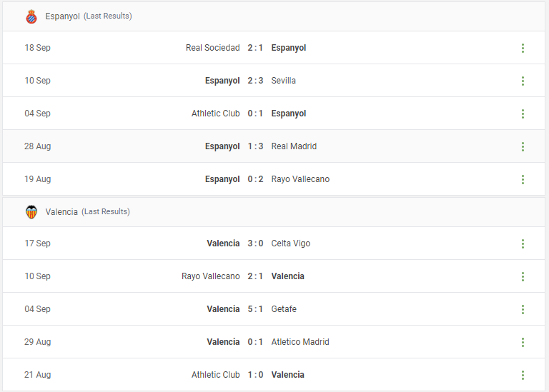Open more options for Valencia vs Atletico Madrid
Image resolution: width=549 pixels, height=392 pixels.
(x=523, y=342)
